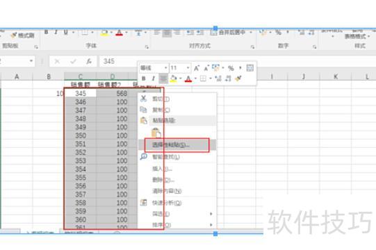
Task: Click decrease decimal icon in mini toolbar
Action: [x=228, y=78]
